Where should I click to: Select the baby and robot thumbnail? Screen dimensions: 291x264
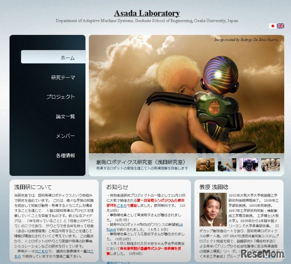pyautogui.click(x=205, y=165)
